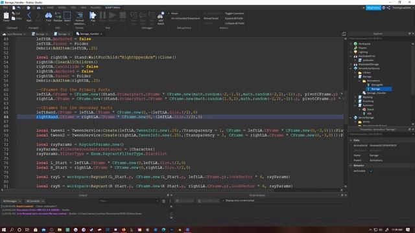The width and height of the screenshot is (415, 233).
Task: Click the new file icon in quick access bar
Action: (x=14, y=8)
